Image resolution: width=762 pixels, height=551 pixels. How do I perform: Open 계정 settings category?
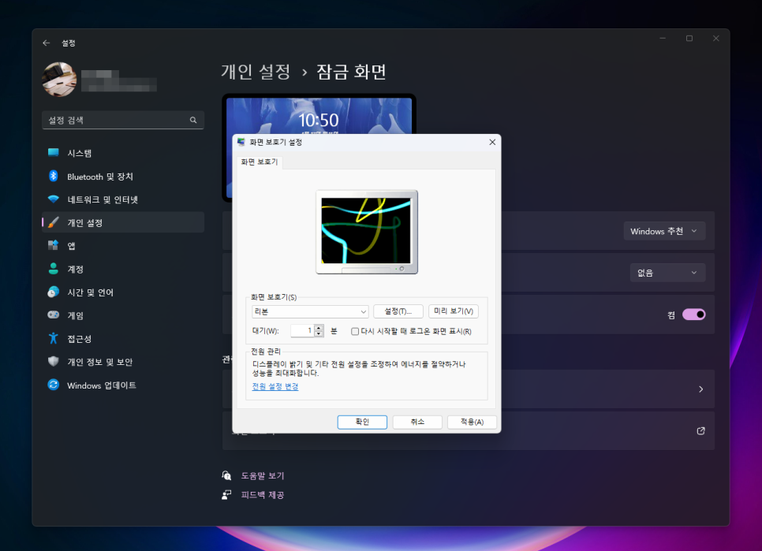point(123,269)
